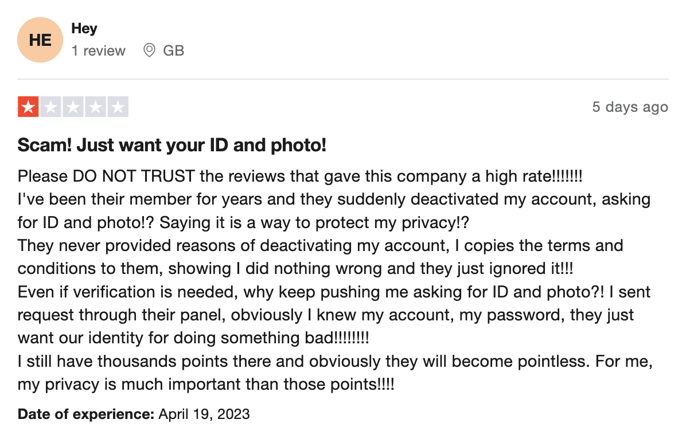Click the Date of experience label

(x=86, y=414)
